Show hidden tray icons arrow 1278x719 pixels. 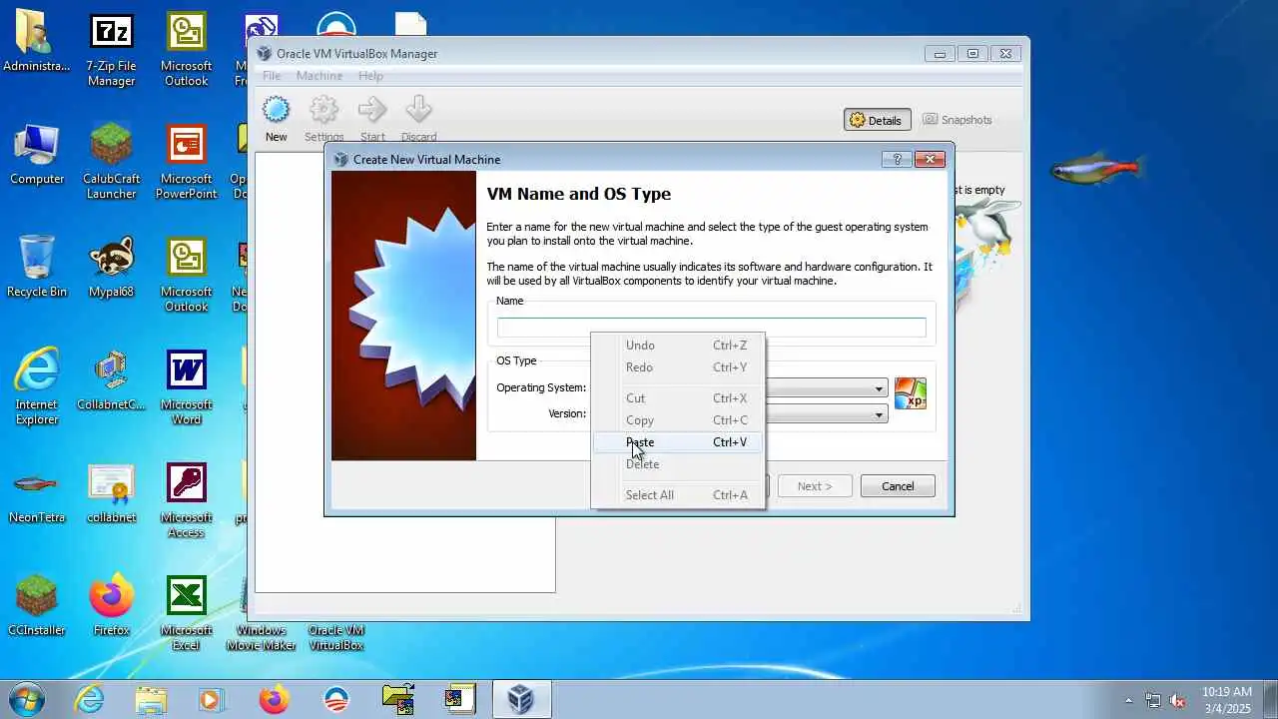point(1129,700)
